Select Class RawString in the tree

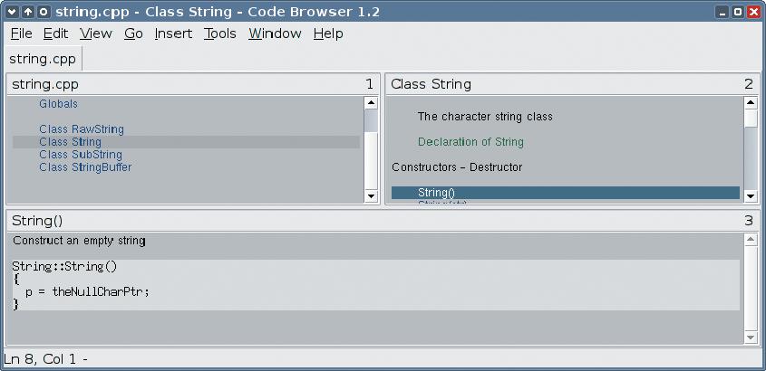point(82,129)
